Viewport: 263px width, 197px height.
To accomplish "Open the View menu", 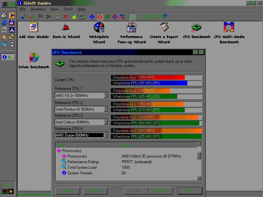I will 55,9.
